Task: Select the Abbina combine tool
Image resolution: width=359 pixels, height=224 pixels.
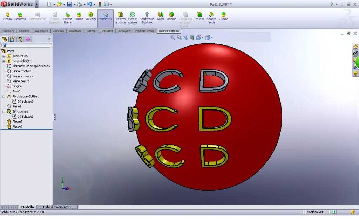Action: click(x=171, y=17)
